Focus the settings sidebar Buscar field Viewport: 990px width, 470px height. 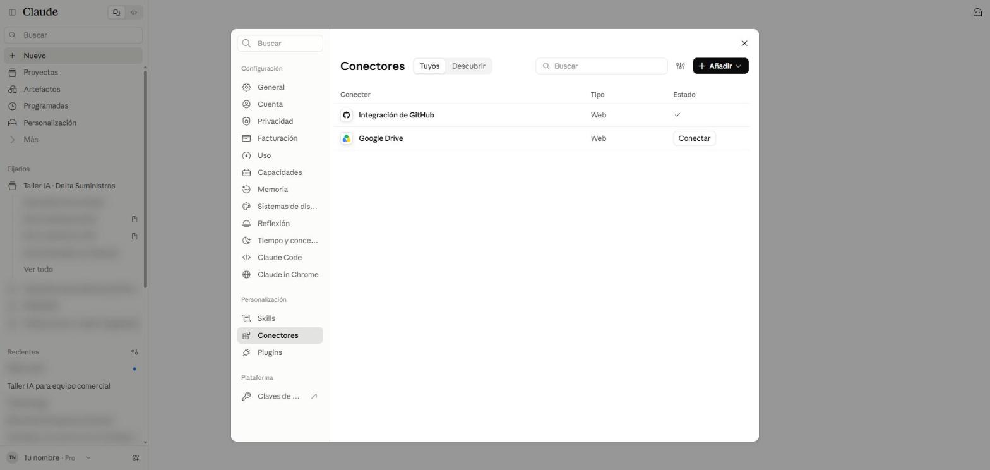pos(280,43)
